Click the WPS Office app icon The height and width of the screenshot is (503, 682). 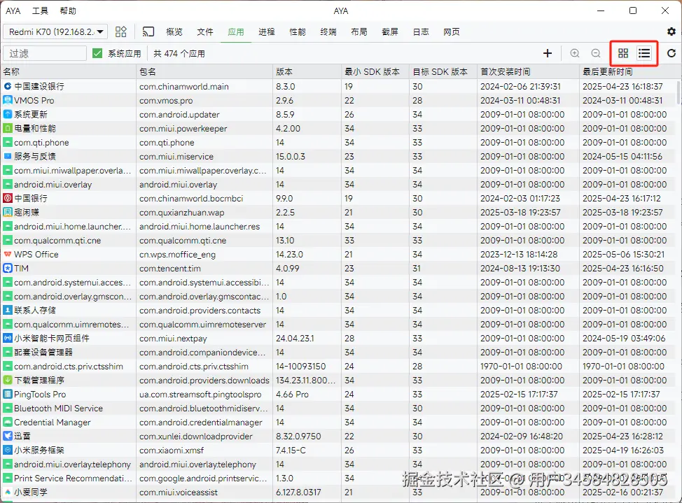(8, 255)
